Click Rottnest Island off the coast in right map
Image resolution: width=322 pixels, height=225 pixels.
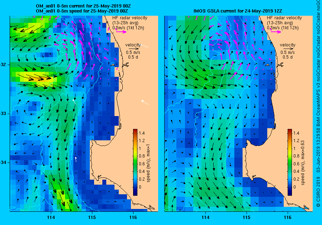point(267,65)
